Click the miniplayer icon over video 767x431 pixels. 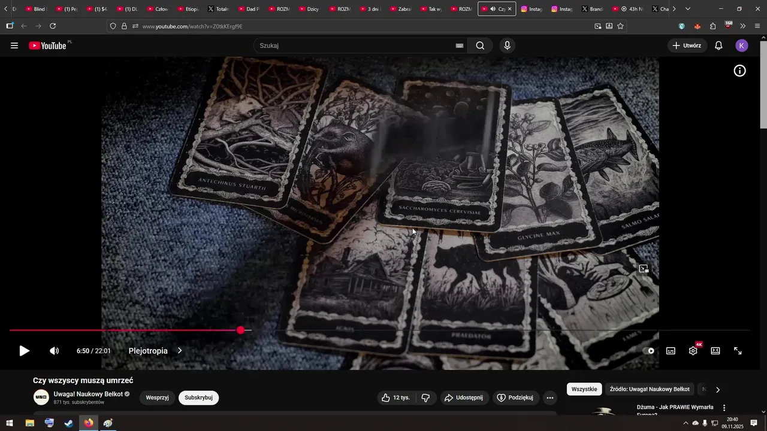click(644, 269)
